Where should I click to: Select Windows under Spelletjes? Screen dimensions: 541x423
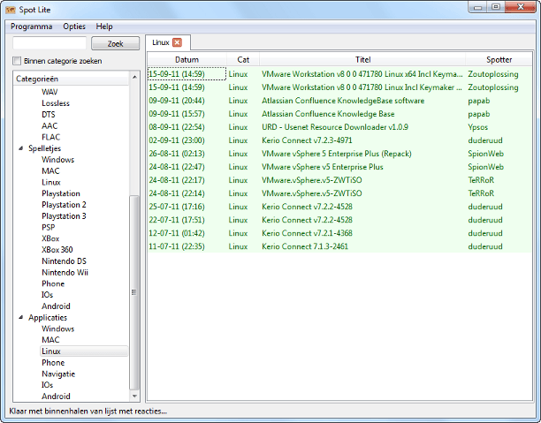pyautogui.click(x=58, y=160)
